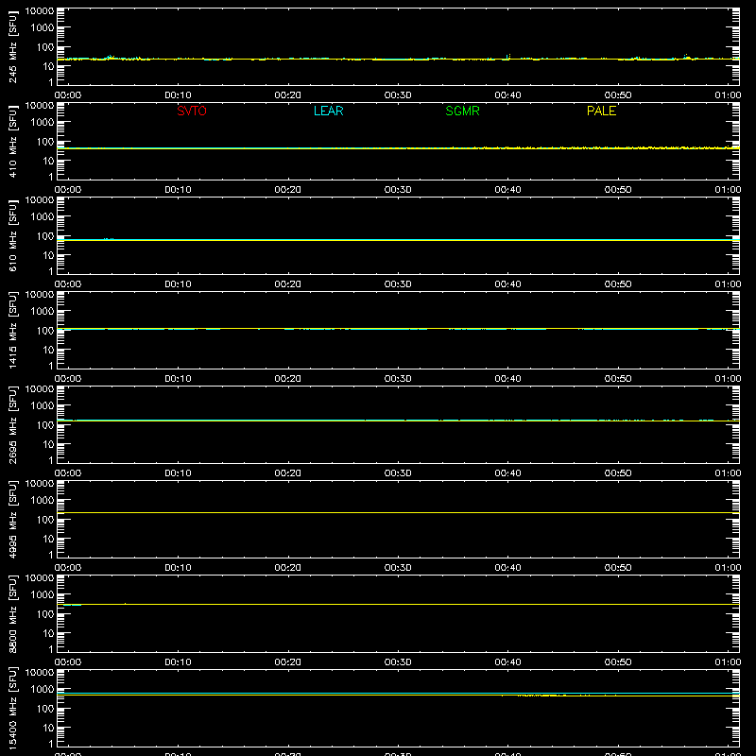Click the cyan LEAR legend label
Screen dimensions: 756x756
[328, 111]
